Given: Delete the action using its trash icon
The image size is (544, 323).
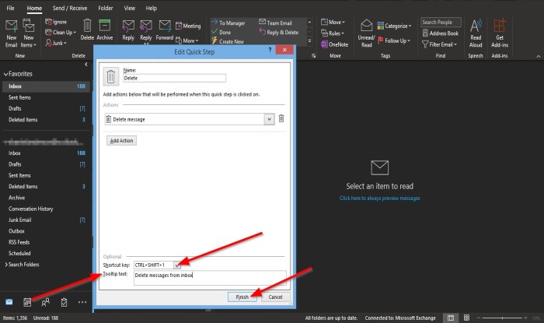Looking at the screenshot, I should point(281,118).
